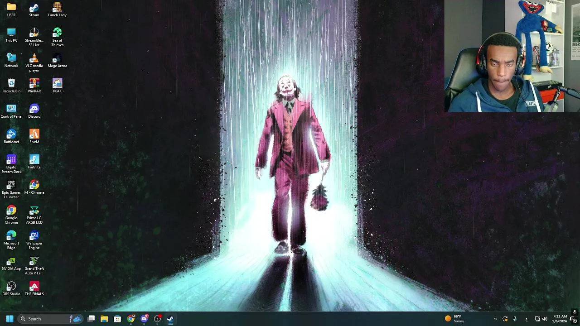580x326 pixels.
Task: Click the microphone tray icon
Action: [x=515, y=319]
